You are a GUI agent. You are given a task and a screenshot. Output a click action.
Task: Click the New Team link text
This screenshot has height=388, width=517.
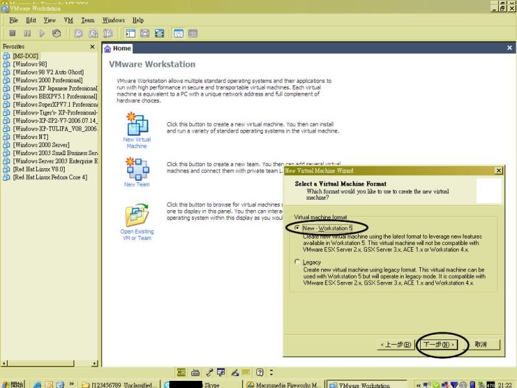point(137,184)
